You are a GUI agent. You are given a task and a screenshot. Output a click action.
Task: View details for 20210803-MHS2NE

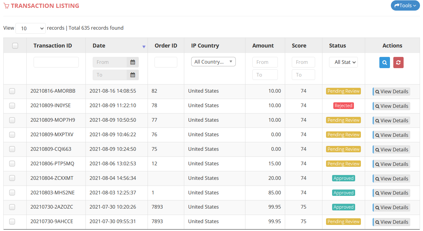391,193
